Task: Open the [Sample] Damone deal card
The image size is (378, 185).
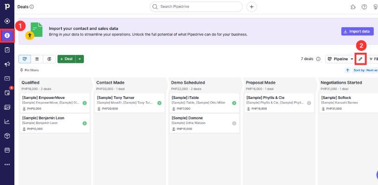Action: coord(205,123)
